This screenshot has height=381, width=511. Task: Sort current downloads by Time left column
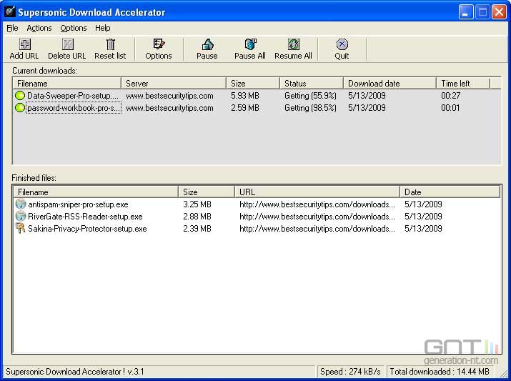[462, 84]
